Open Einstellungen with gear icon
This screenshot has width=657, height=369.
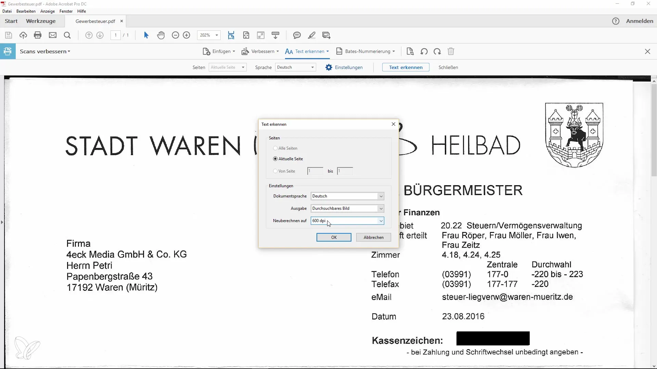(x=344, y=67)
